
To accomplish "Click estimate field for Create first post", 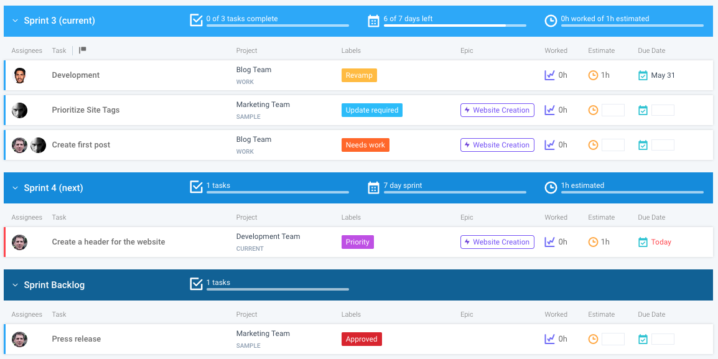I will click(x=613, y=145).
